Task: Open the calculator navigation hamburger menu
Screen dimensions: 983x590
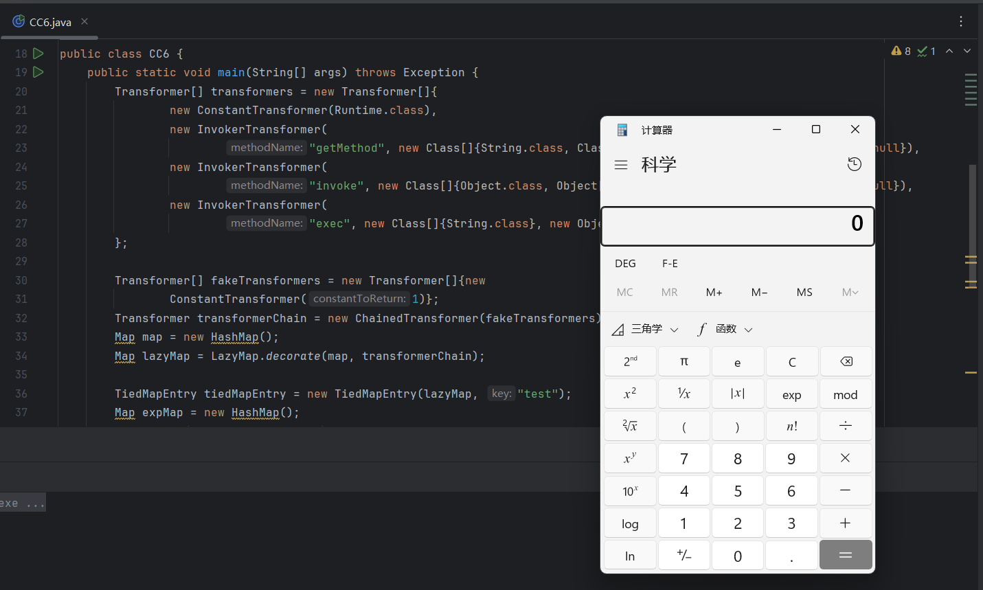Action: (x=621, y=165)
